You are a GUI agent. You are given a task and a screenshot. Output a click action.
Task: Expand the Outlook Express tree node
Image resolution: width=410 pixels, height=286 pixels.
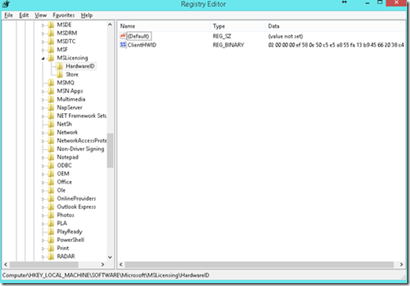[x=43, y=207]
